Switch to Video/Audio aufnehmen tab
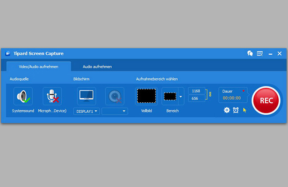The height and width of the screenshot is (187, 288). 38,67
